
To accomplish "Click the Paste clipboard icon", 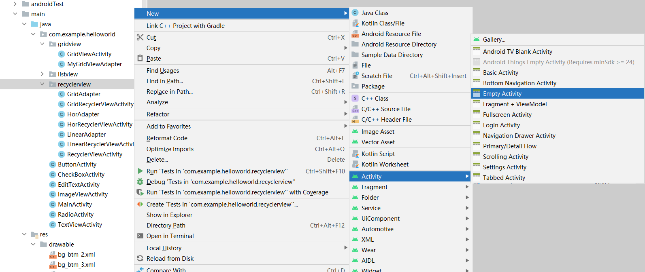I will point(140,58).
